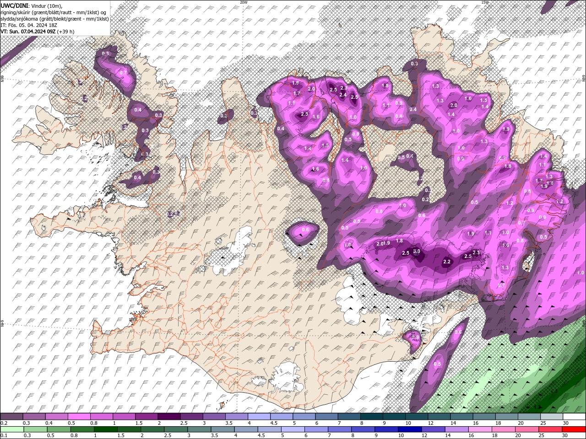Click the 'VT: Sun. 07.04.2024 09Z (+39 h)' line
This screenshot has height=439, width=586.
(38, 32)
